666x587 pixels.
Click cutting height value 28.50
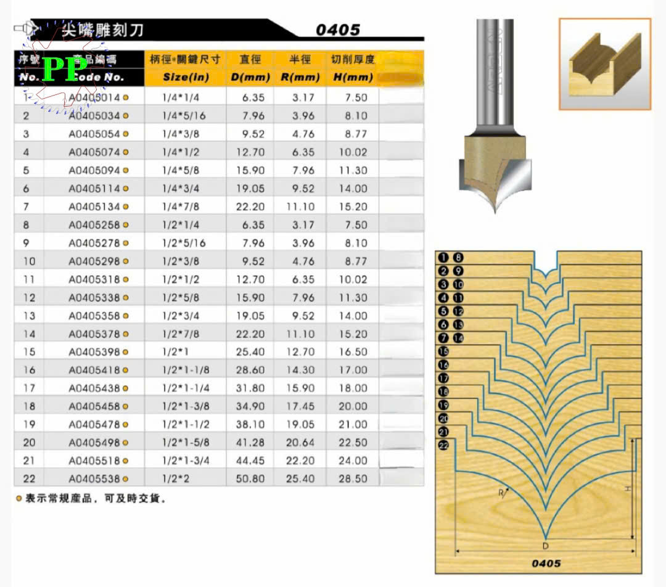click(353, 479)
